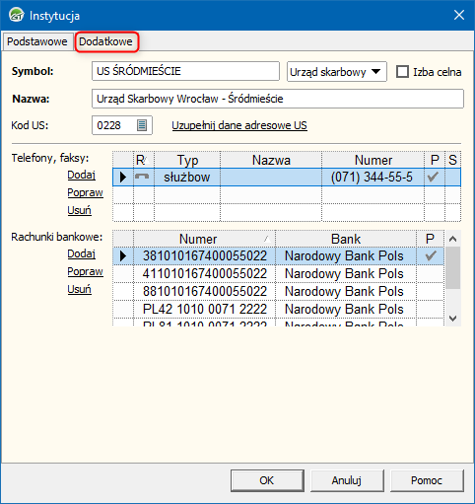Switch to the Dodatkowe tab
Image resolution: width=475 pixels, height=504 pixels.
point(106,41)
